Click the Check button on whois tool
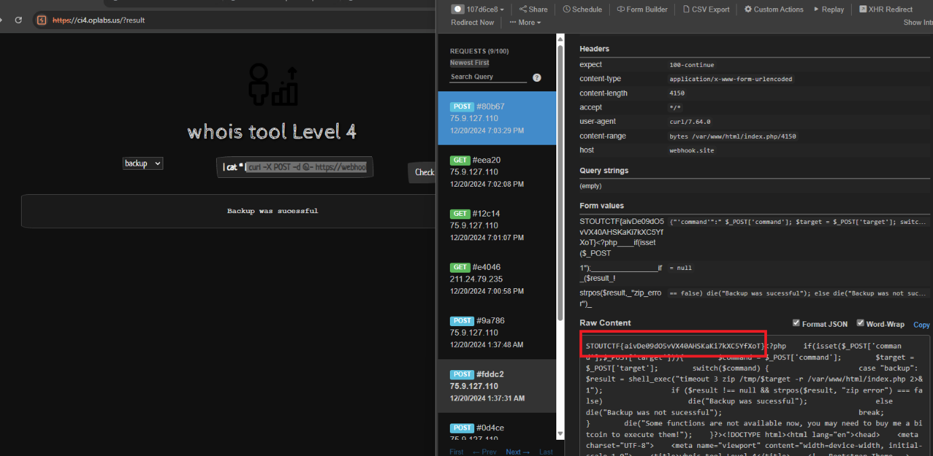Image resolution: width=933 pixels, height=456 pixels. 423,173
